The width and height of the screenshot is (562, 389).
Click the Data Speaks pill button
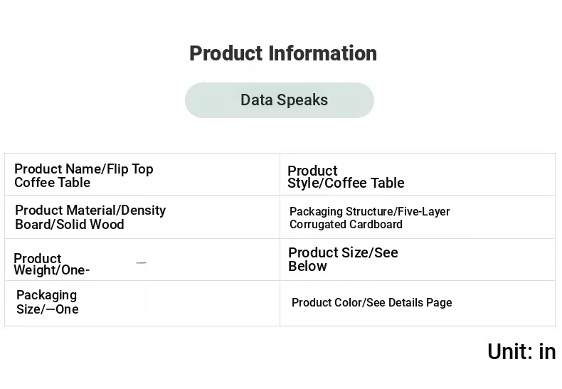click(279, 100)
